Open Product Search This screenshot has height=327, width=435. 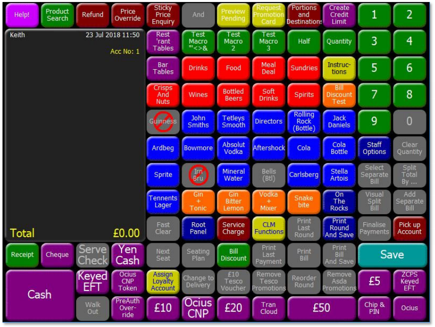(57, 15)
